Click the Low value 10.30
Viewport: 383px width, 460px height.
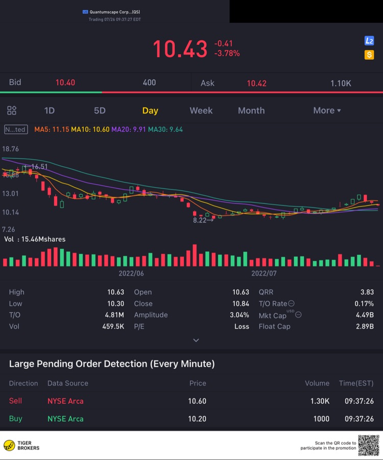(x=115, y=304)
